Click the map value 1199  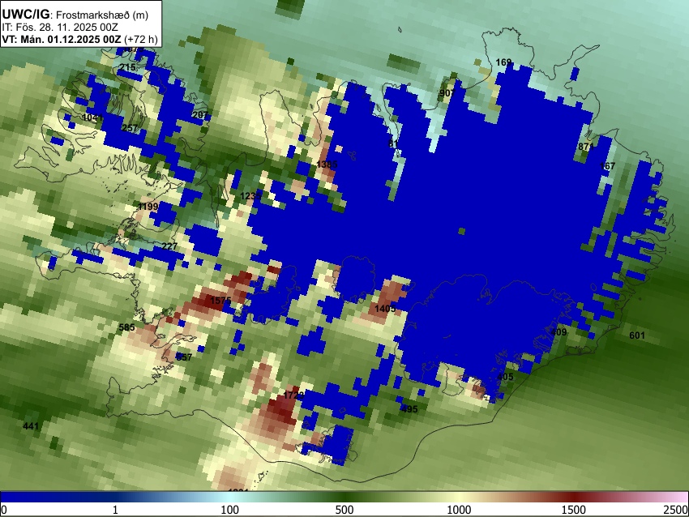tap(148, 207)
